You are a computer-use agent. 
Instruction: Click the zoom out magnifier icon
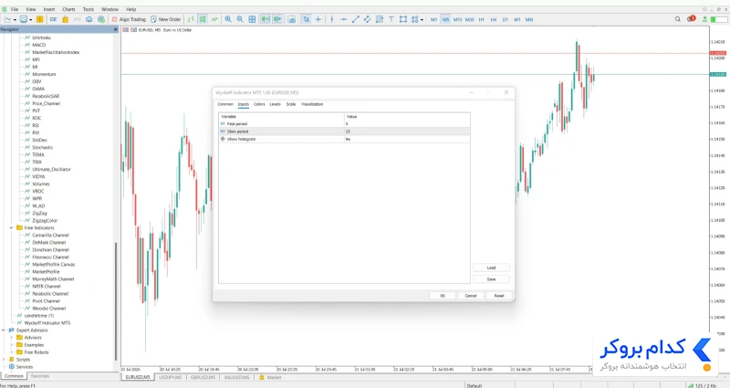(240, 19)
